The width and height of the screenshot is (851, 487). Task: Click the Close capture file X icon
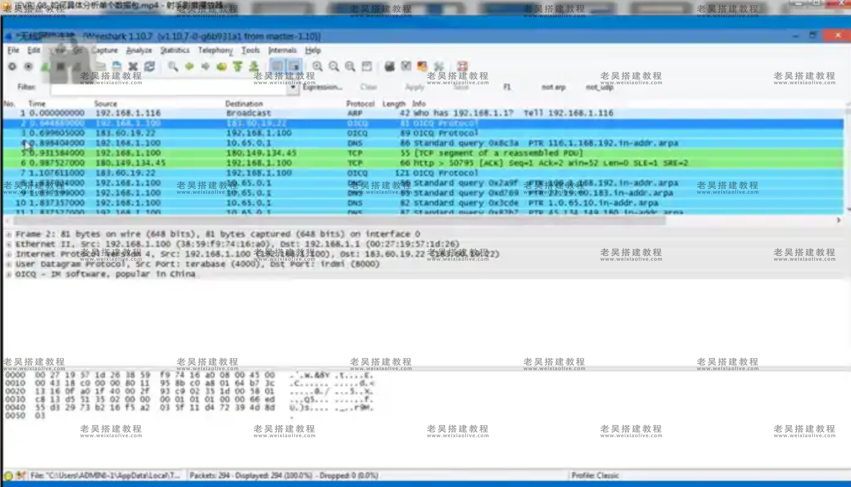tap(133, 66)
